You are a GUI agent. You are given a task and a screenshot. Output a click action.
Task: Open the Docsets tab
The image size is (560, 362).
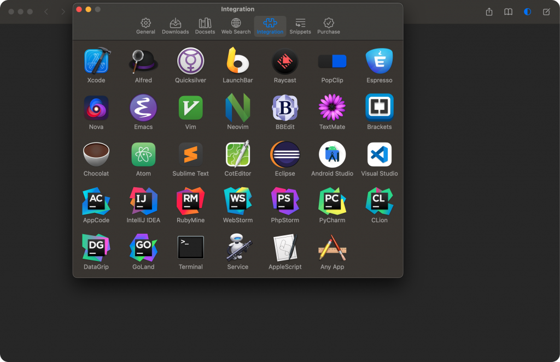pyautogui.click(x=205, y=25)
